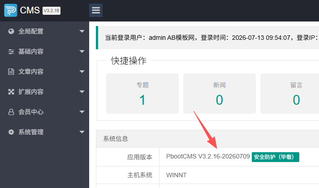Click the login time 2026-07-13 09:54:07
The width and height of the screenshot is (319, 188).
coord(261,38)
